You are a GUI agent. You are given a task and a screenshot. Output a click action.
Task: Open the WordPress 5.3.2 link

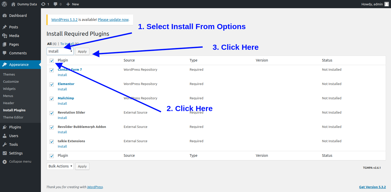pyautogui.click(x=64, y=20)
